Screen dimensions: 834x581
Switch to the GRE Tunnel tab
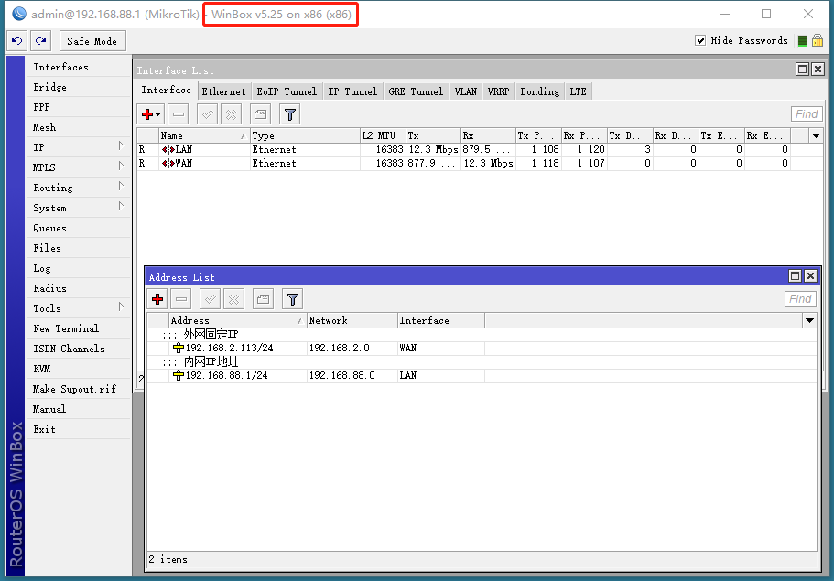pos(416,91)
